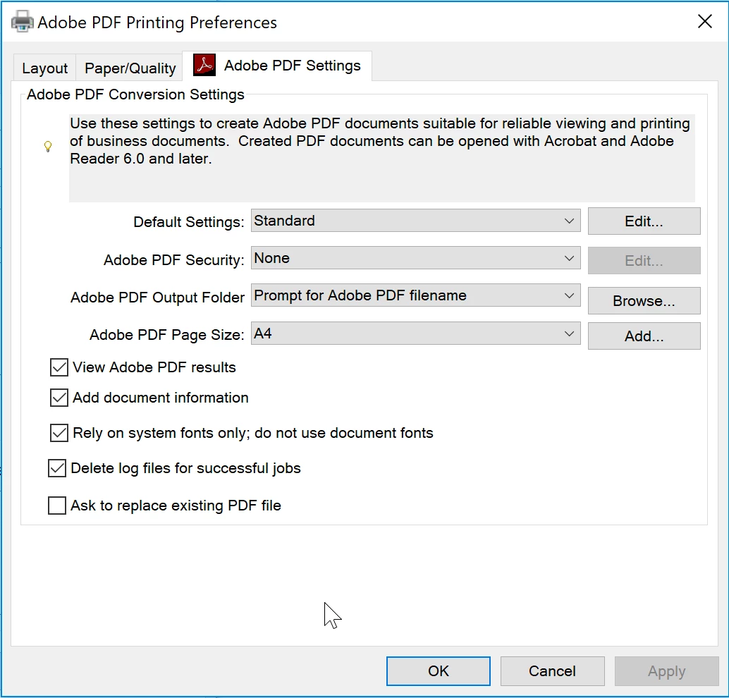The image size is (729, 698).
Task: Uncheck Rely on system fonts only
Action: tap(59, 433)
